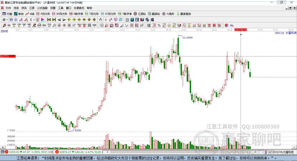297x161 pixels.
Task: Click the up-triangle button near volume pane
Action: (x=3, y=147)
